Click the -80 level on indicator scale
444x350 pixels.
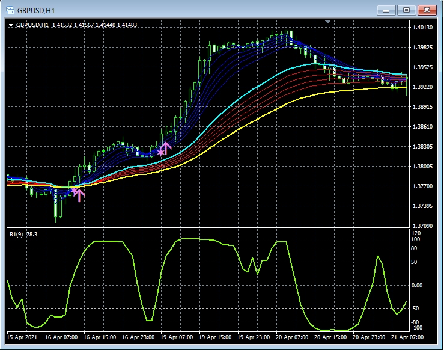(x=415, y=322)
